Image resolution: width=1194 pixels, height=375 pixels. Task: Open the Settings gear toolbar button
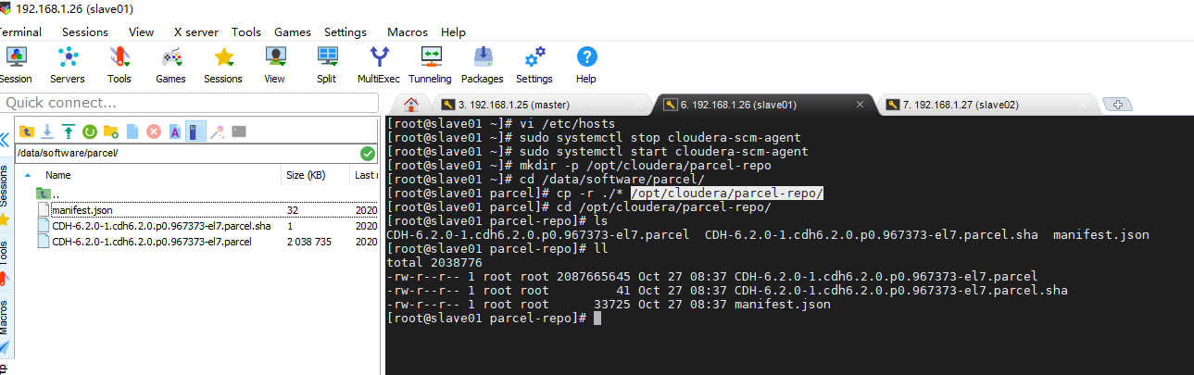point(534,65)
